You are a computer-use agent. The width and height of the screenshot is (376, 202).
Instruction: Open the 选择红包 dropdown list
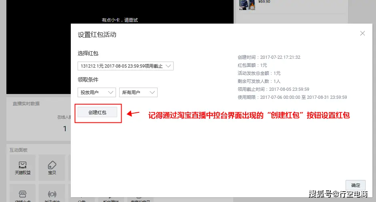click(x=126, y=66)
